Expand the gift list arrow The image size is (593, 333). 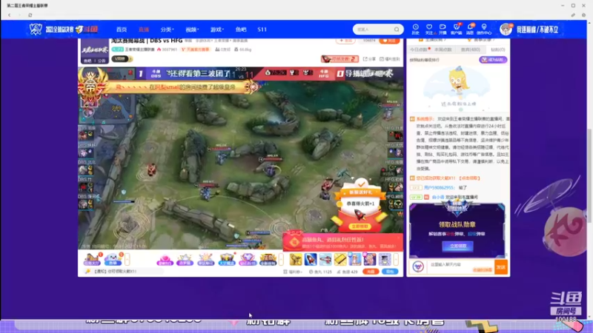[396, 260]
